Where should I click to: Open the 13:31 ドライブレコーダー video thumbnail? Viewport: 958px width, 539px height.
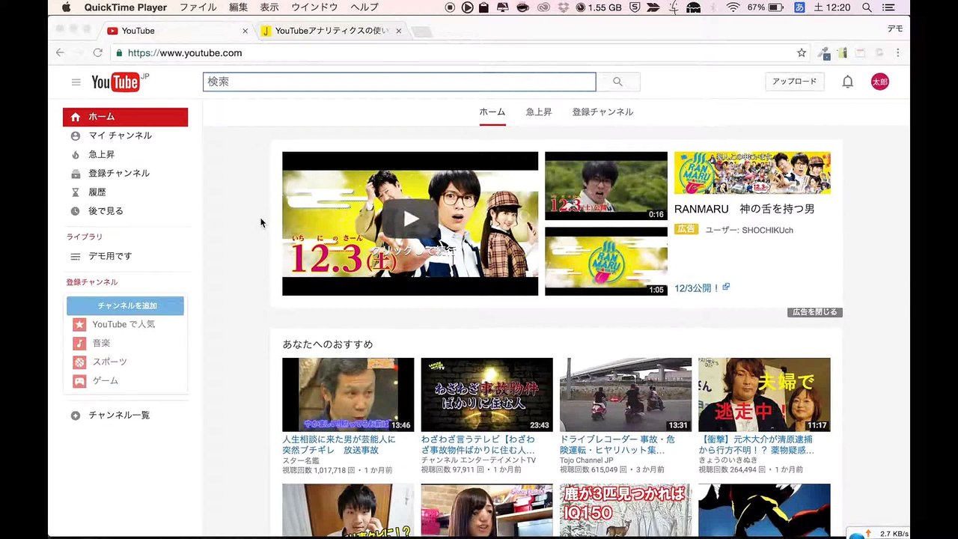click(626, 395)
